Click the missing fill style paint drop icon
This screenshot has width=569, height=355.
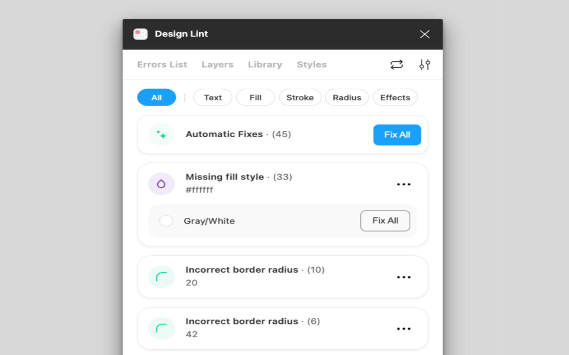click(x=162, y=184)
